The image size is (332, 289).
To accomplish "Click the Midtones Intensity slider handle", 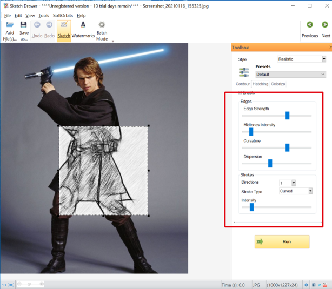I will point(251,132).
